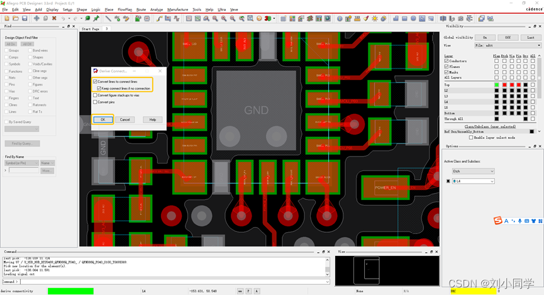This screenshot has width=544, height=295.
Task: Click the green pushpin icon in toolbar
Action: [x=96, y=18]
